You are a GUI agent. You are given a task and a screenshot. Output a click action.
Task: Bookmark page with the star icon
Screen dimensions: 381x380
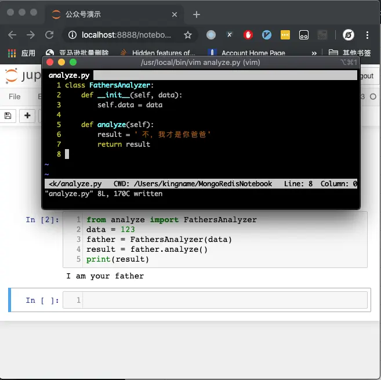(x=187, y=35)
